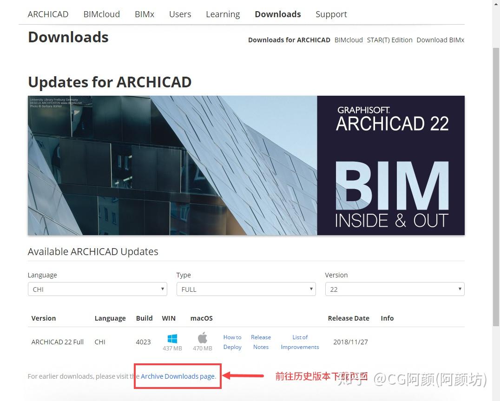Viewport: 500px width, 401px height.
Task: Open the STAR(T) Edition link
Action: tap(389, 40)
